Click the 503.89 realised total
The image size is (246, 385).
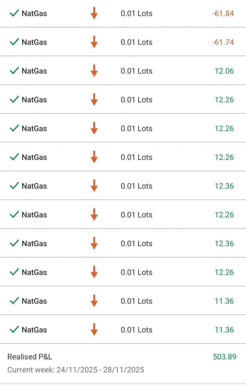[x=225, y=357]
